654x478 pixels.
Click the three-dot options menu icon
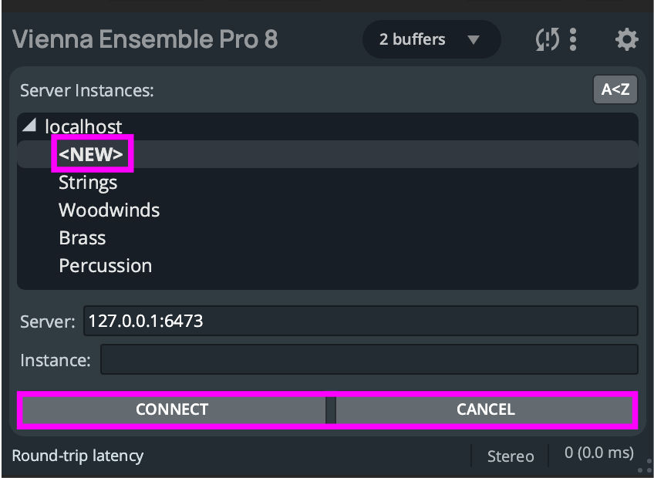pos(573,39)
